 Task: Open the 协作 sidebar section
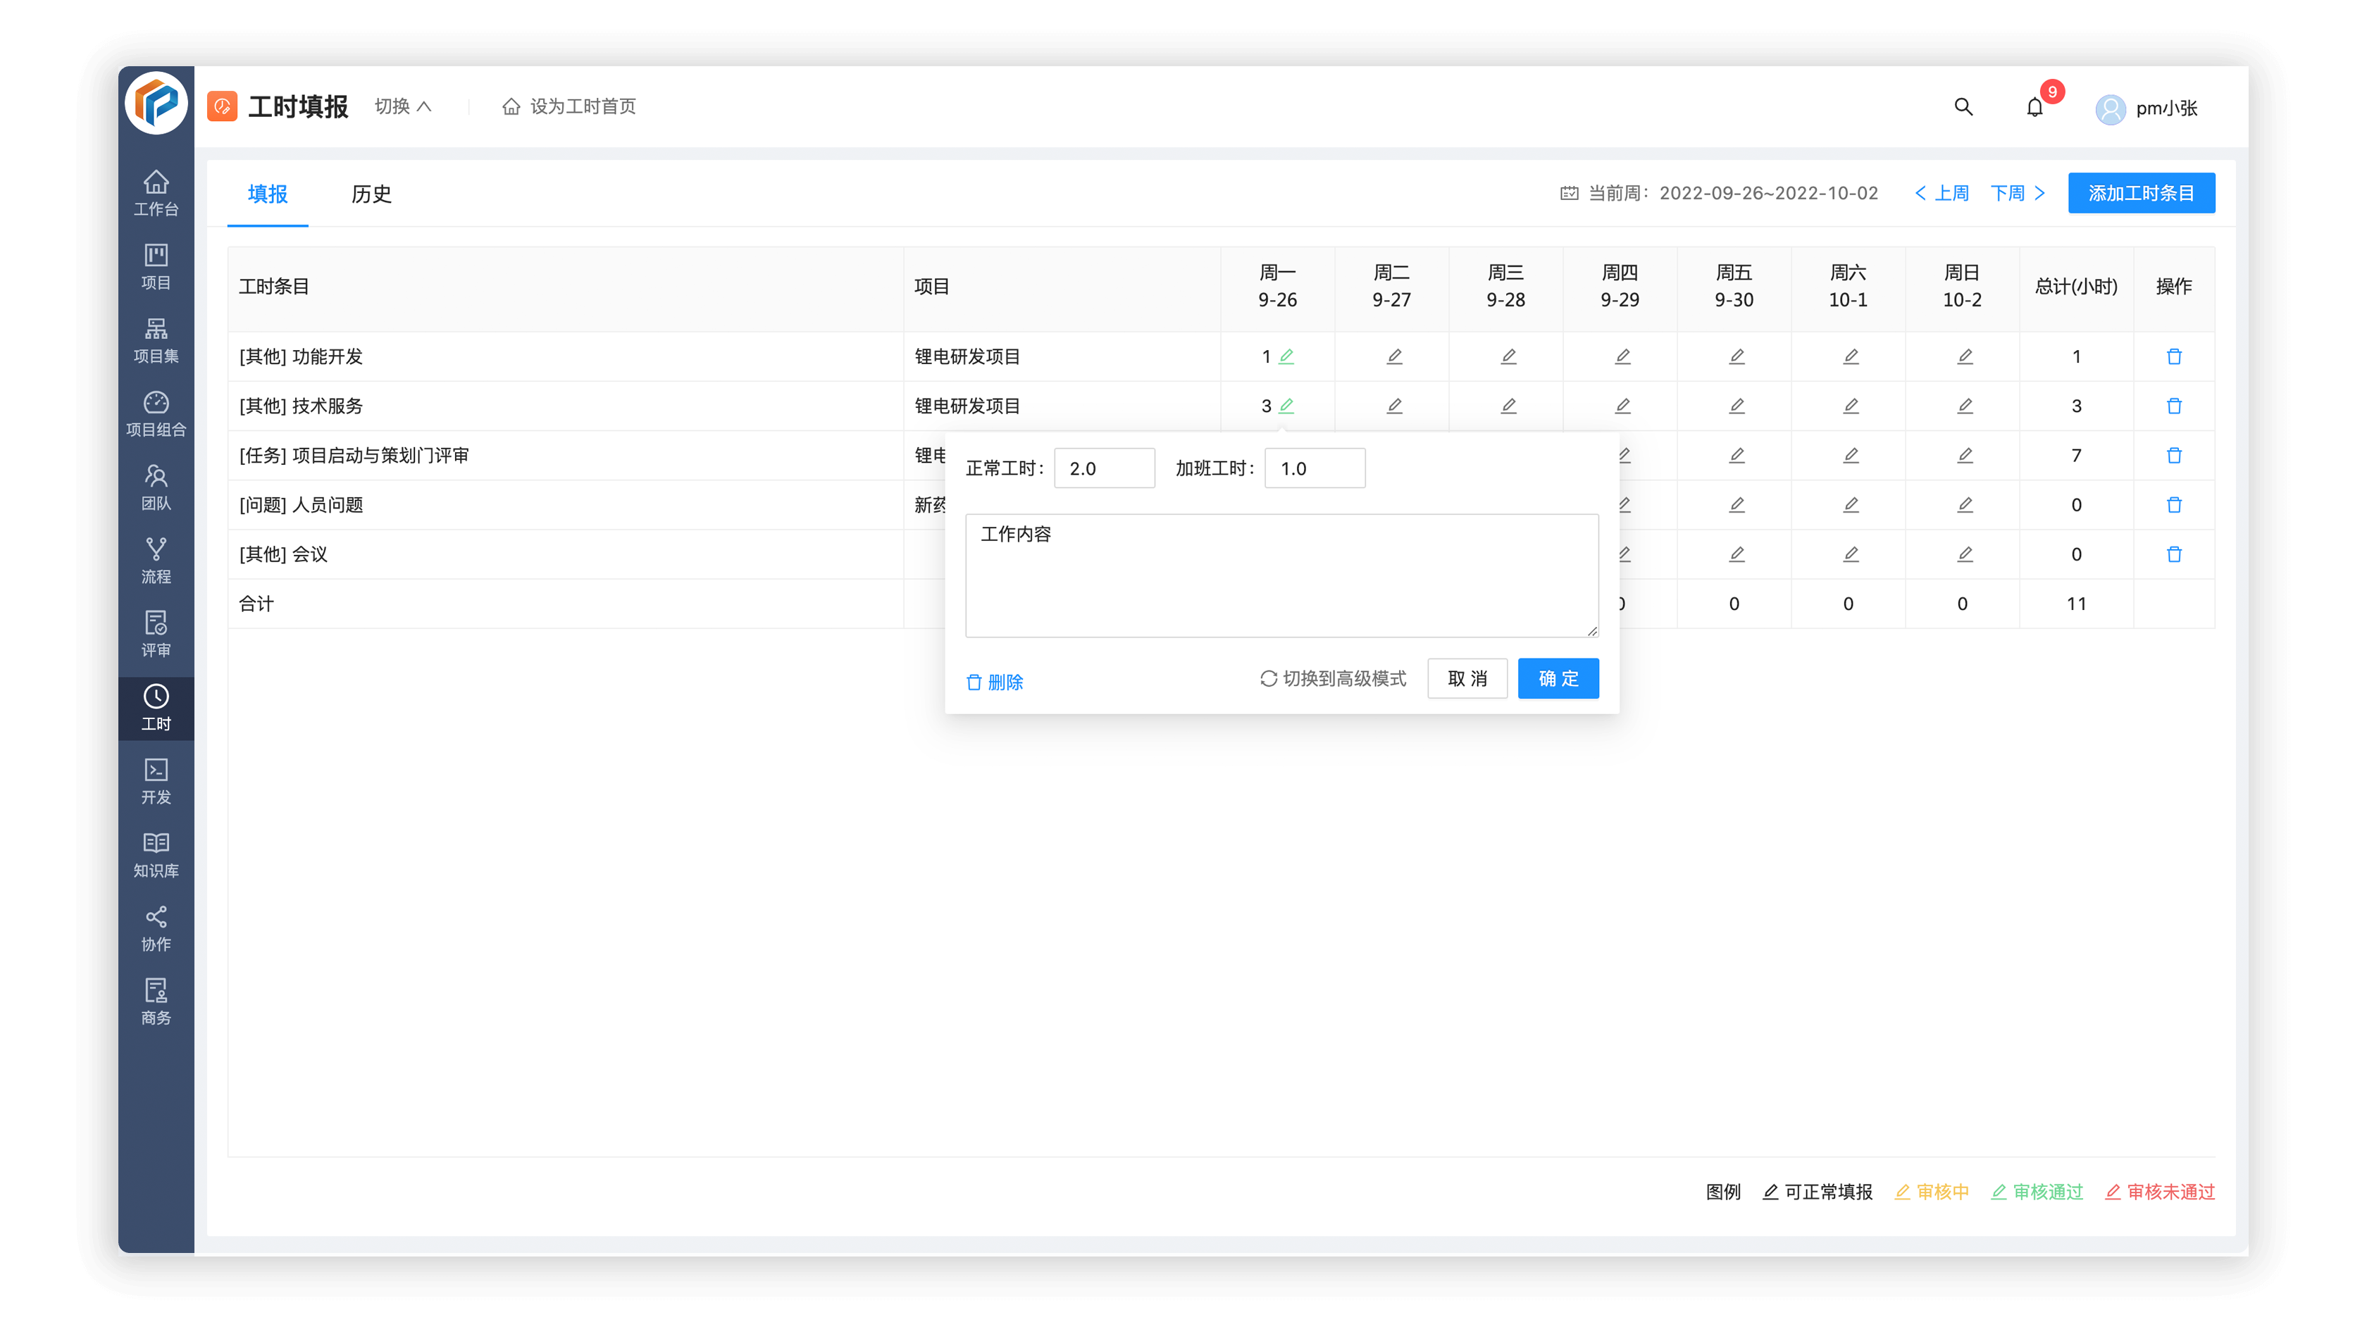click(x=155, y=928)
